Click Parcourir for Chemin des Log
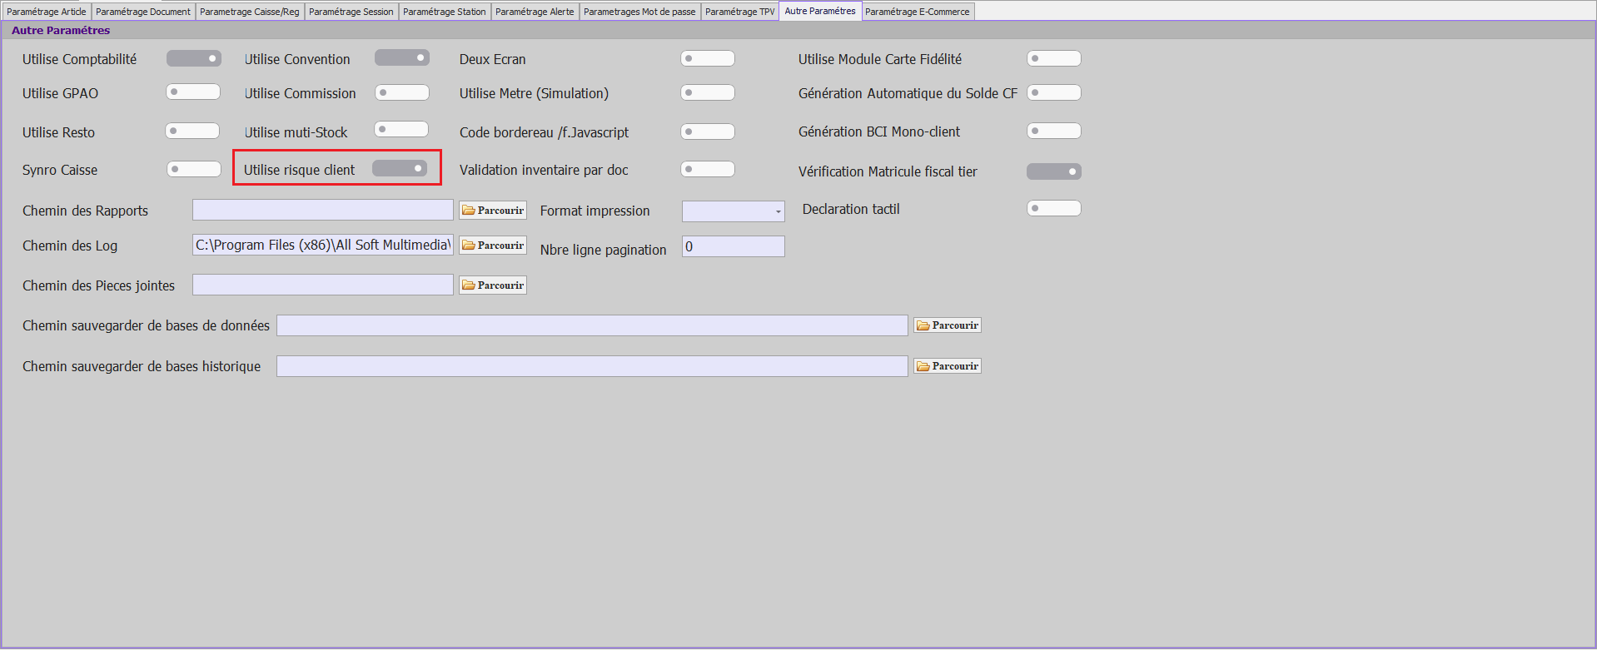Viewport: 1597px width, 650px height. click(493, 246)
